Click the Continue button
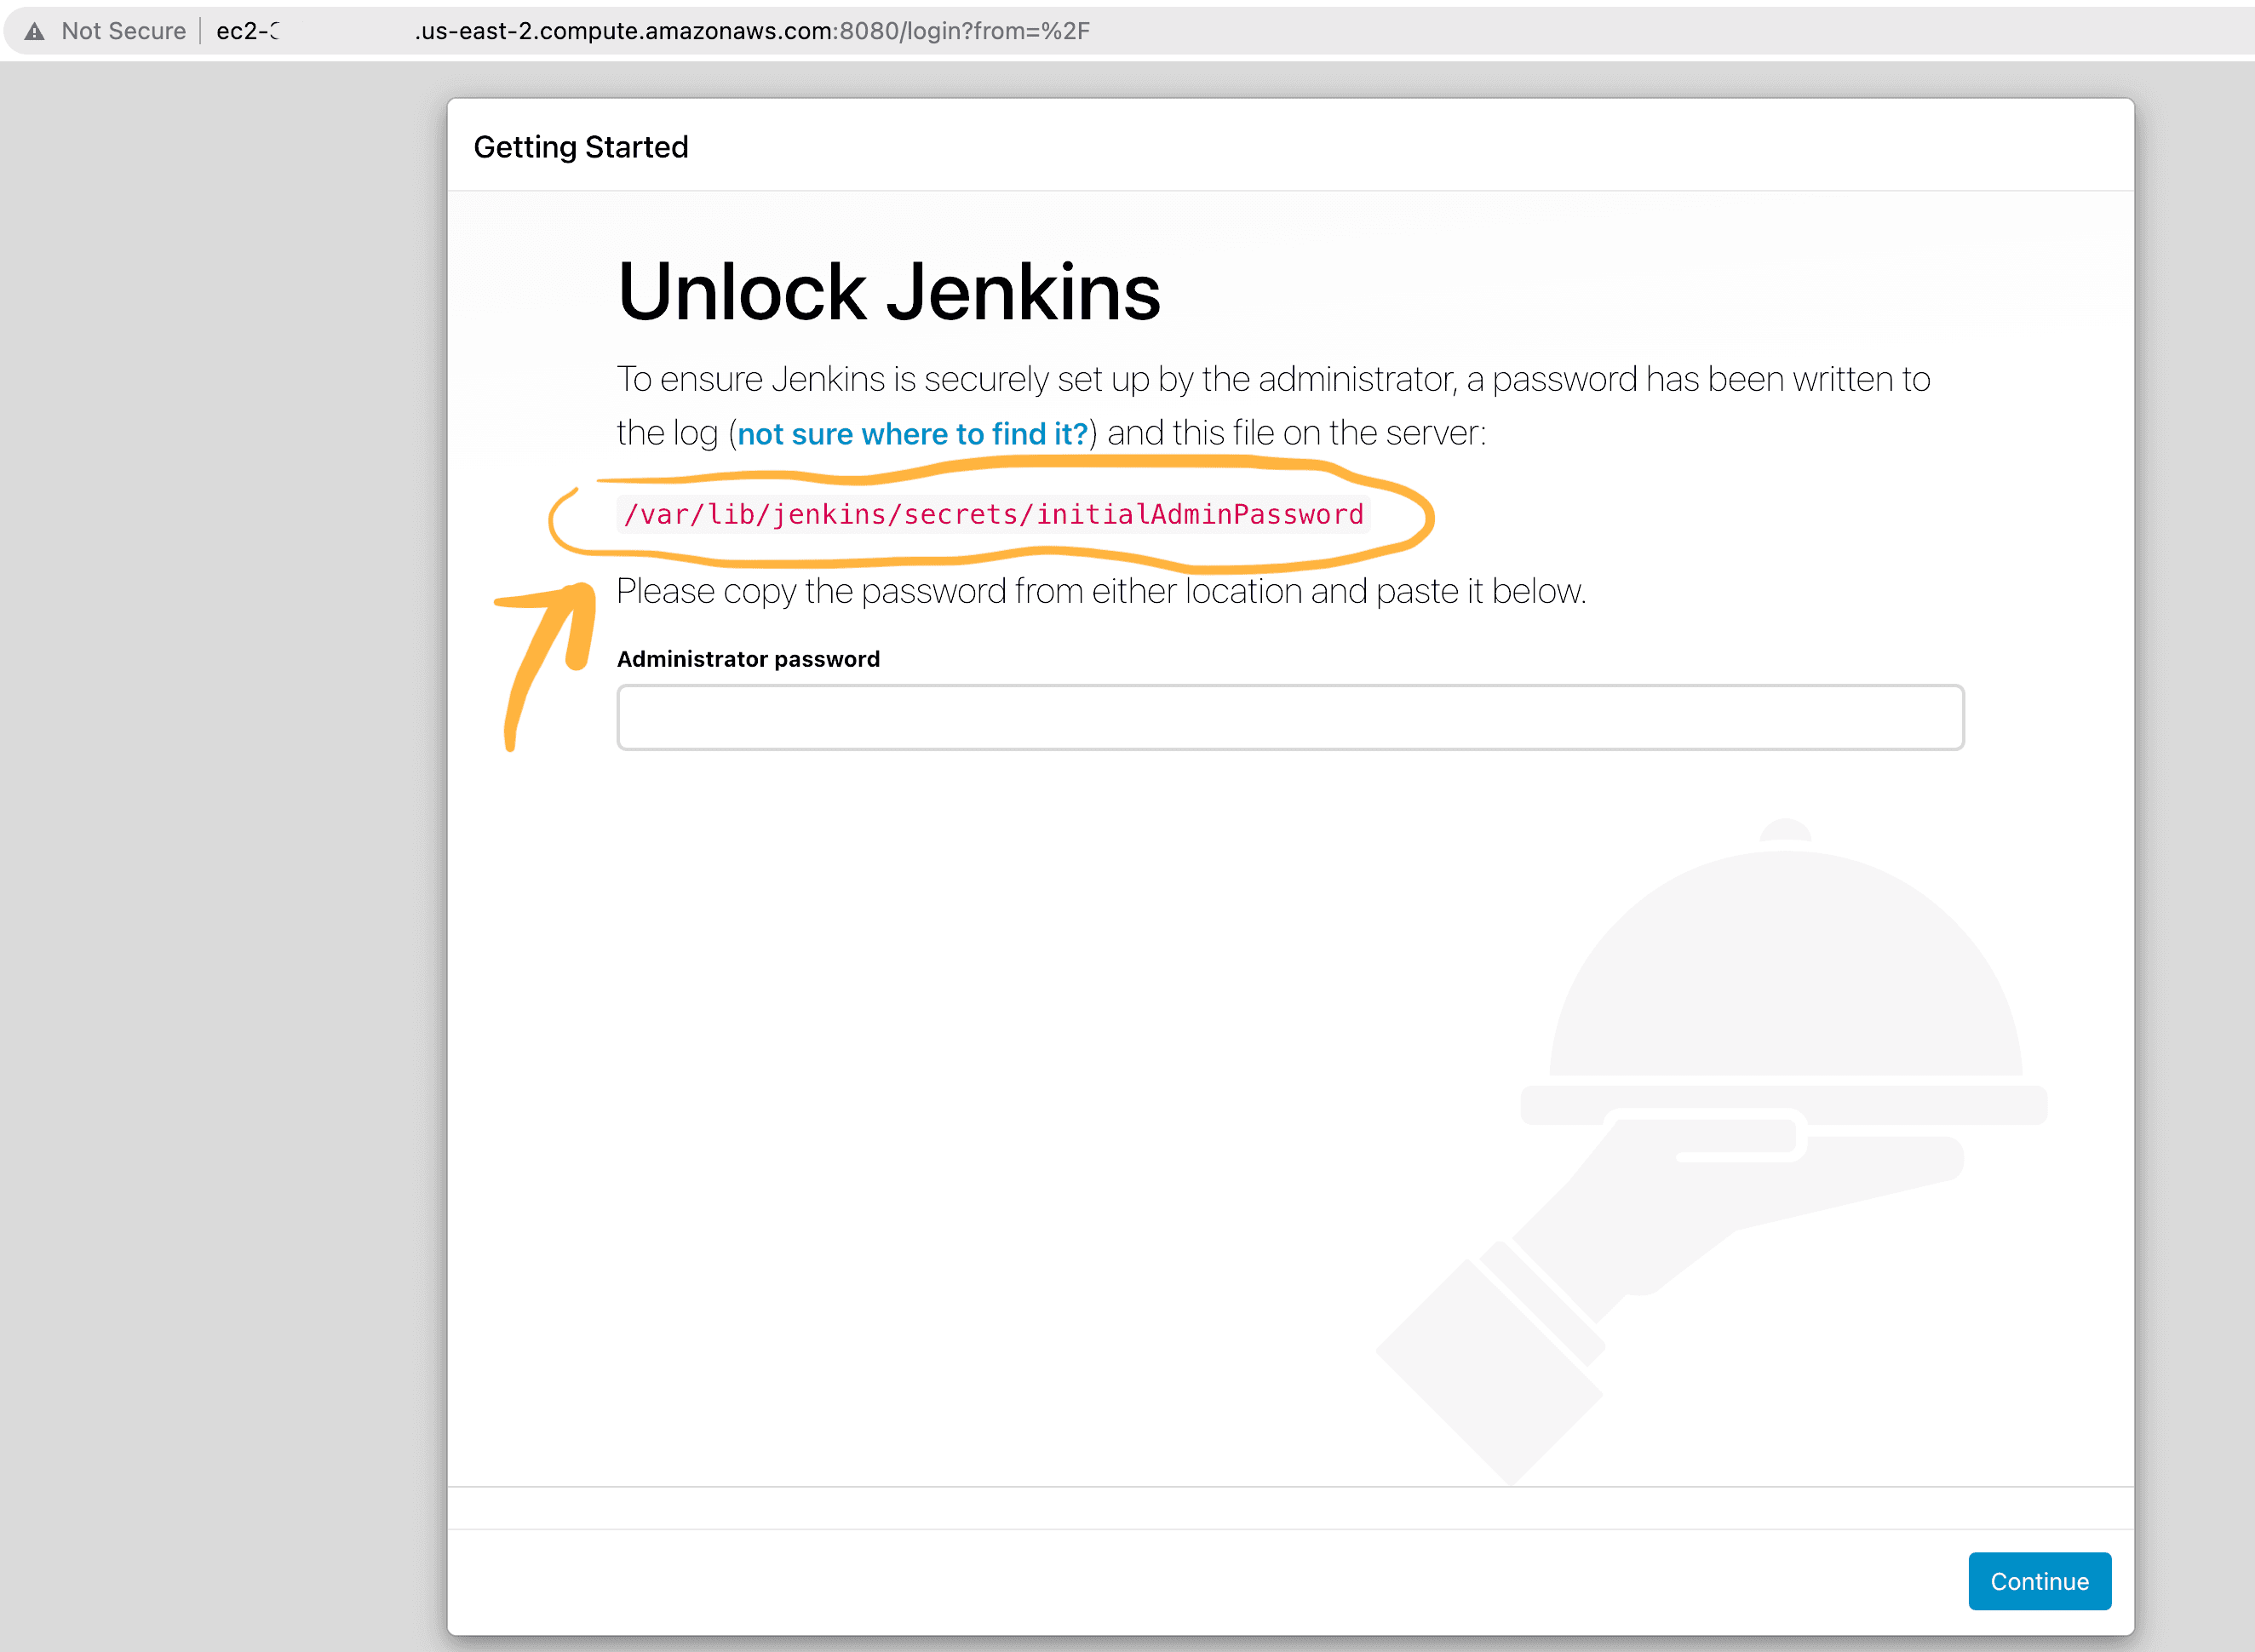2255x1652 pixels. [x=2039, y=1581]
